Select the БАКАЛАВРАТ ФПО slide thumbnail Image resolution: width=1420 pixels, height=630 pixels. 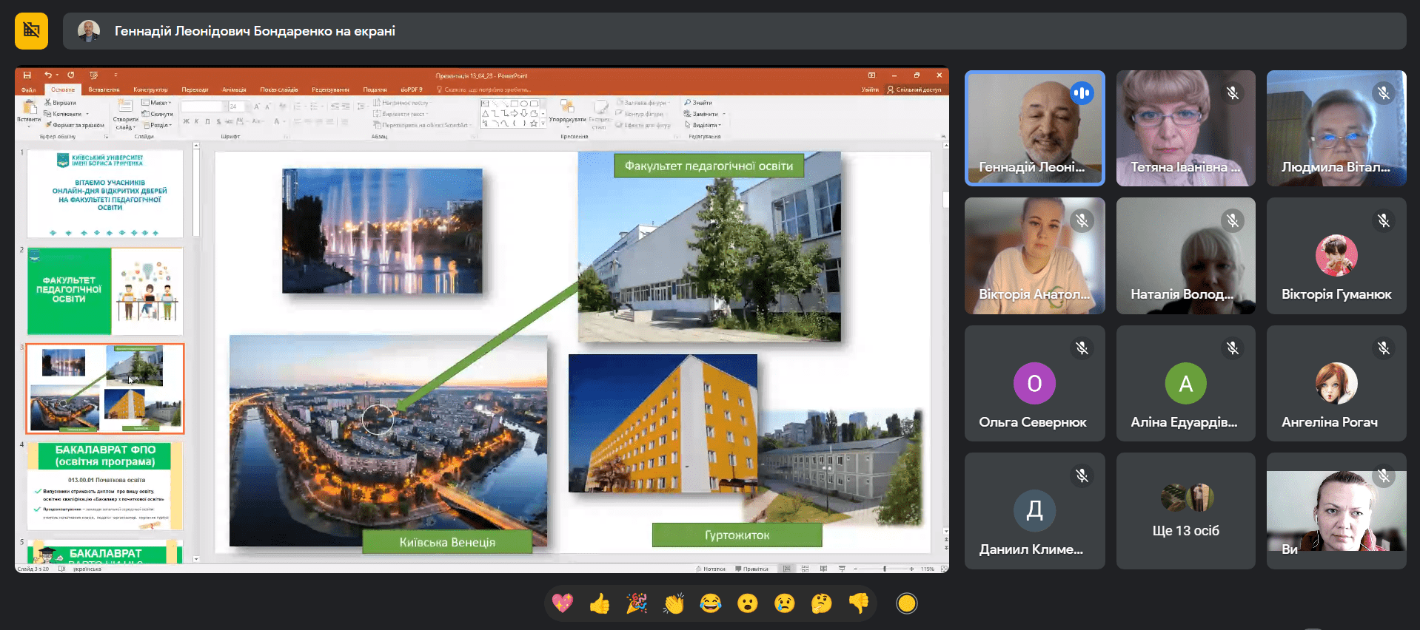(105, 485)
